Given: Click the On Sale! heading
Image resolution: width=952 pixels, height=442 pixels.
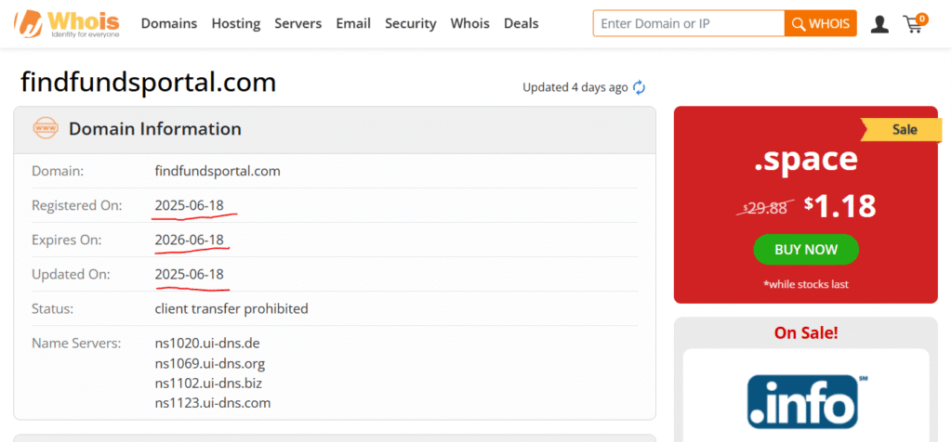Looking at the screenshot, I should point(806,332).
